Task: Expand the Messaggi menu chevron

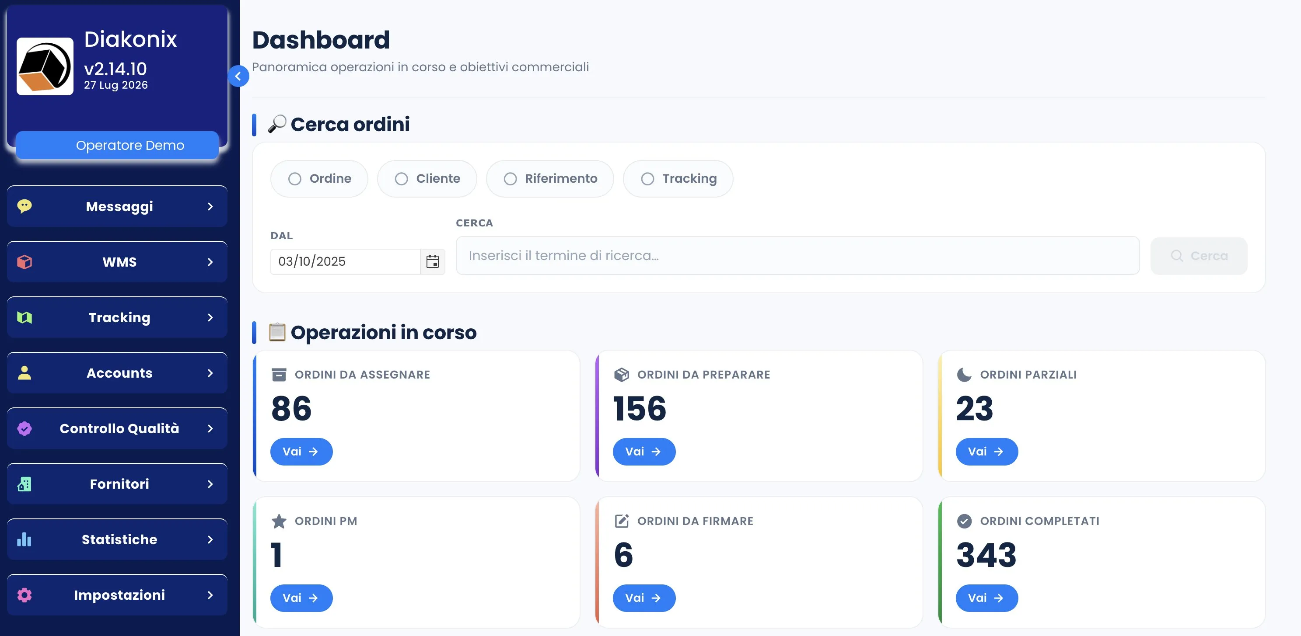Action: [x=210, y=206]
